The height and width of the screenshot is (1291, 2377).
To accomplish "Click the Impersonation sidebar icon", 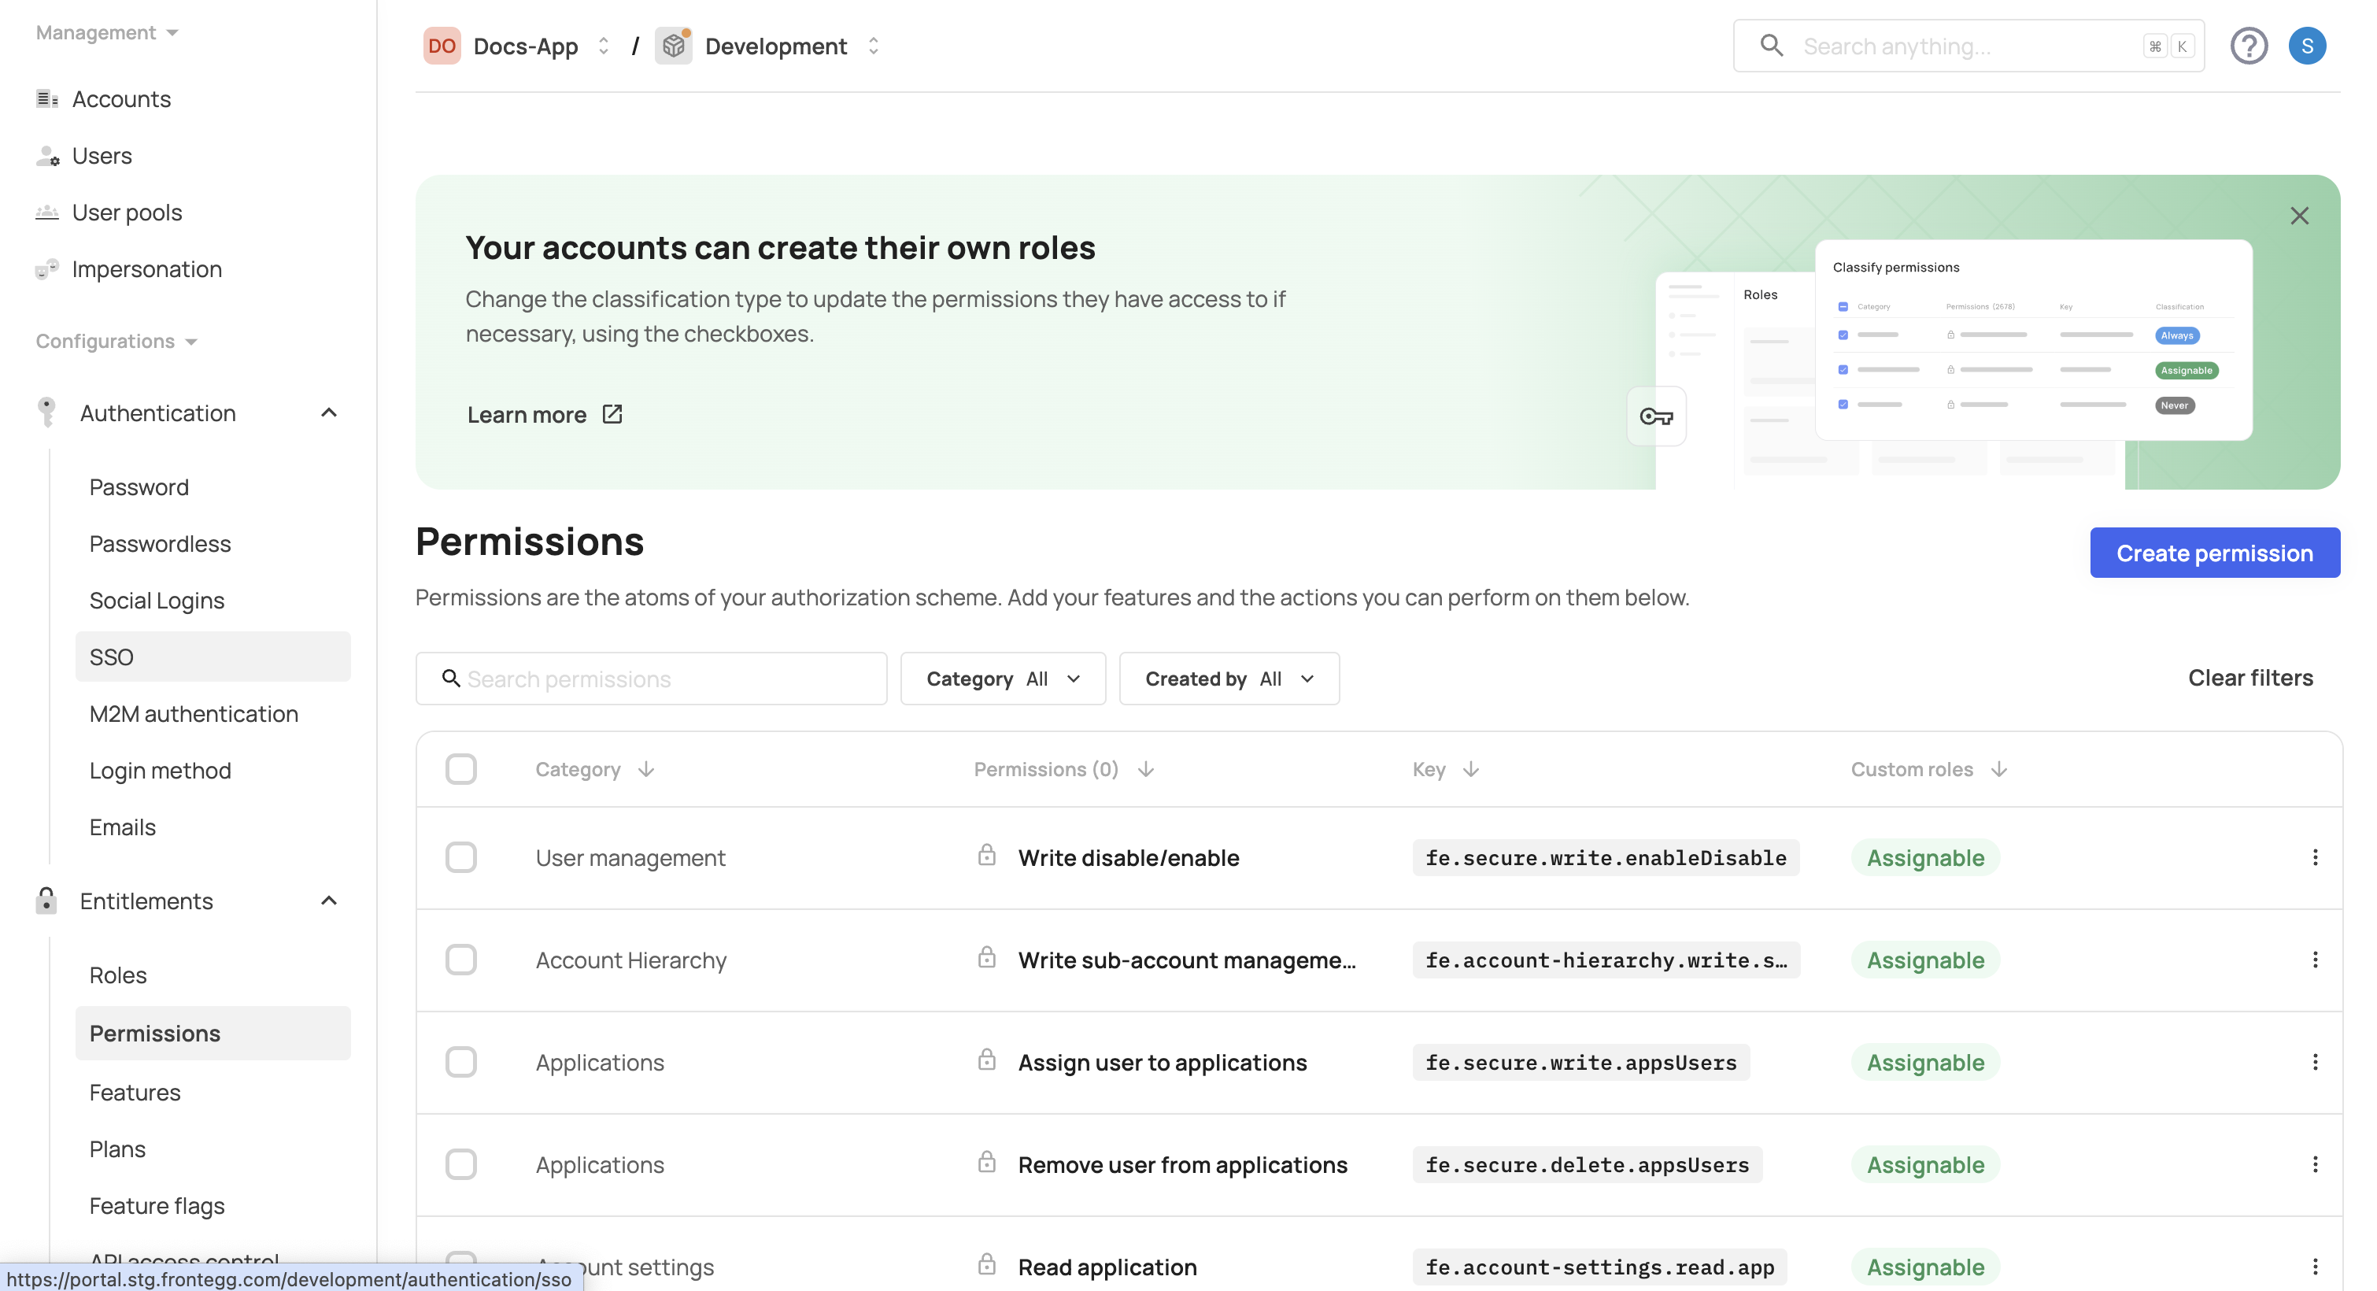I will pos(46,268).
